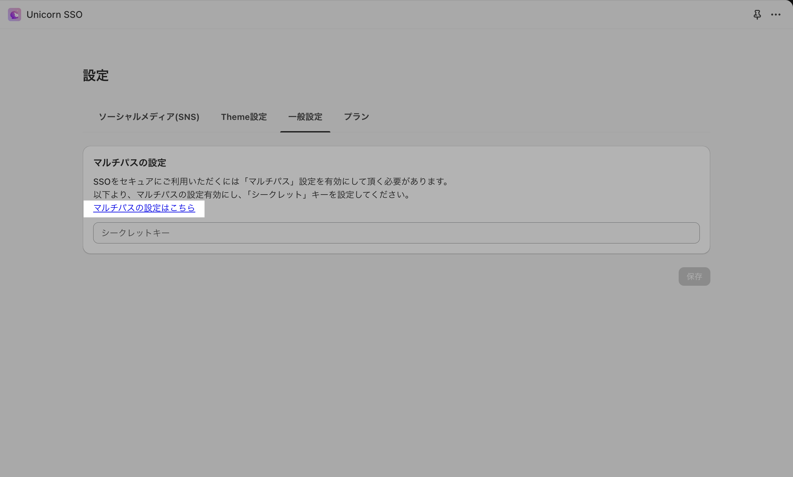This screenshot has width=793, height=477.
Task: Open the three-dot more actions menu
Action: [775, 15]
